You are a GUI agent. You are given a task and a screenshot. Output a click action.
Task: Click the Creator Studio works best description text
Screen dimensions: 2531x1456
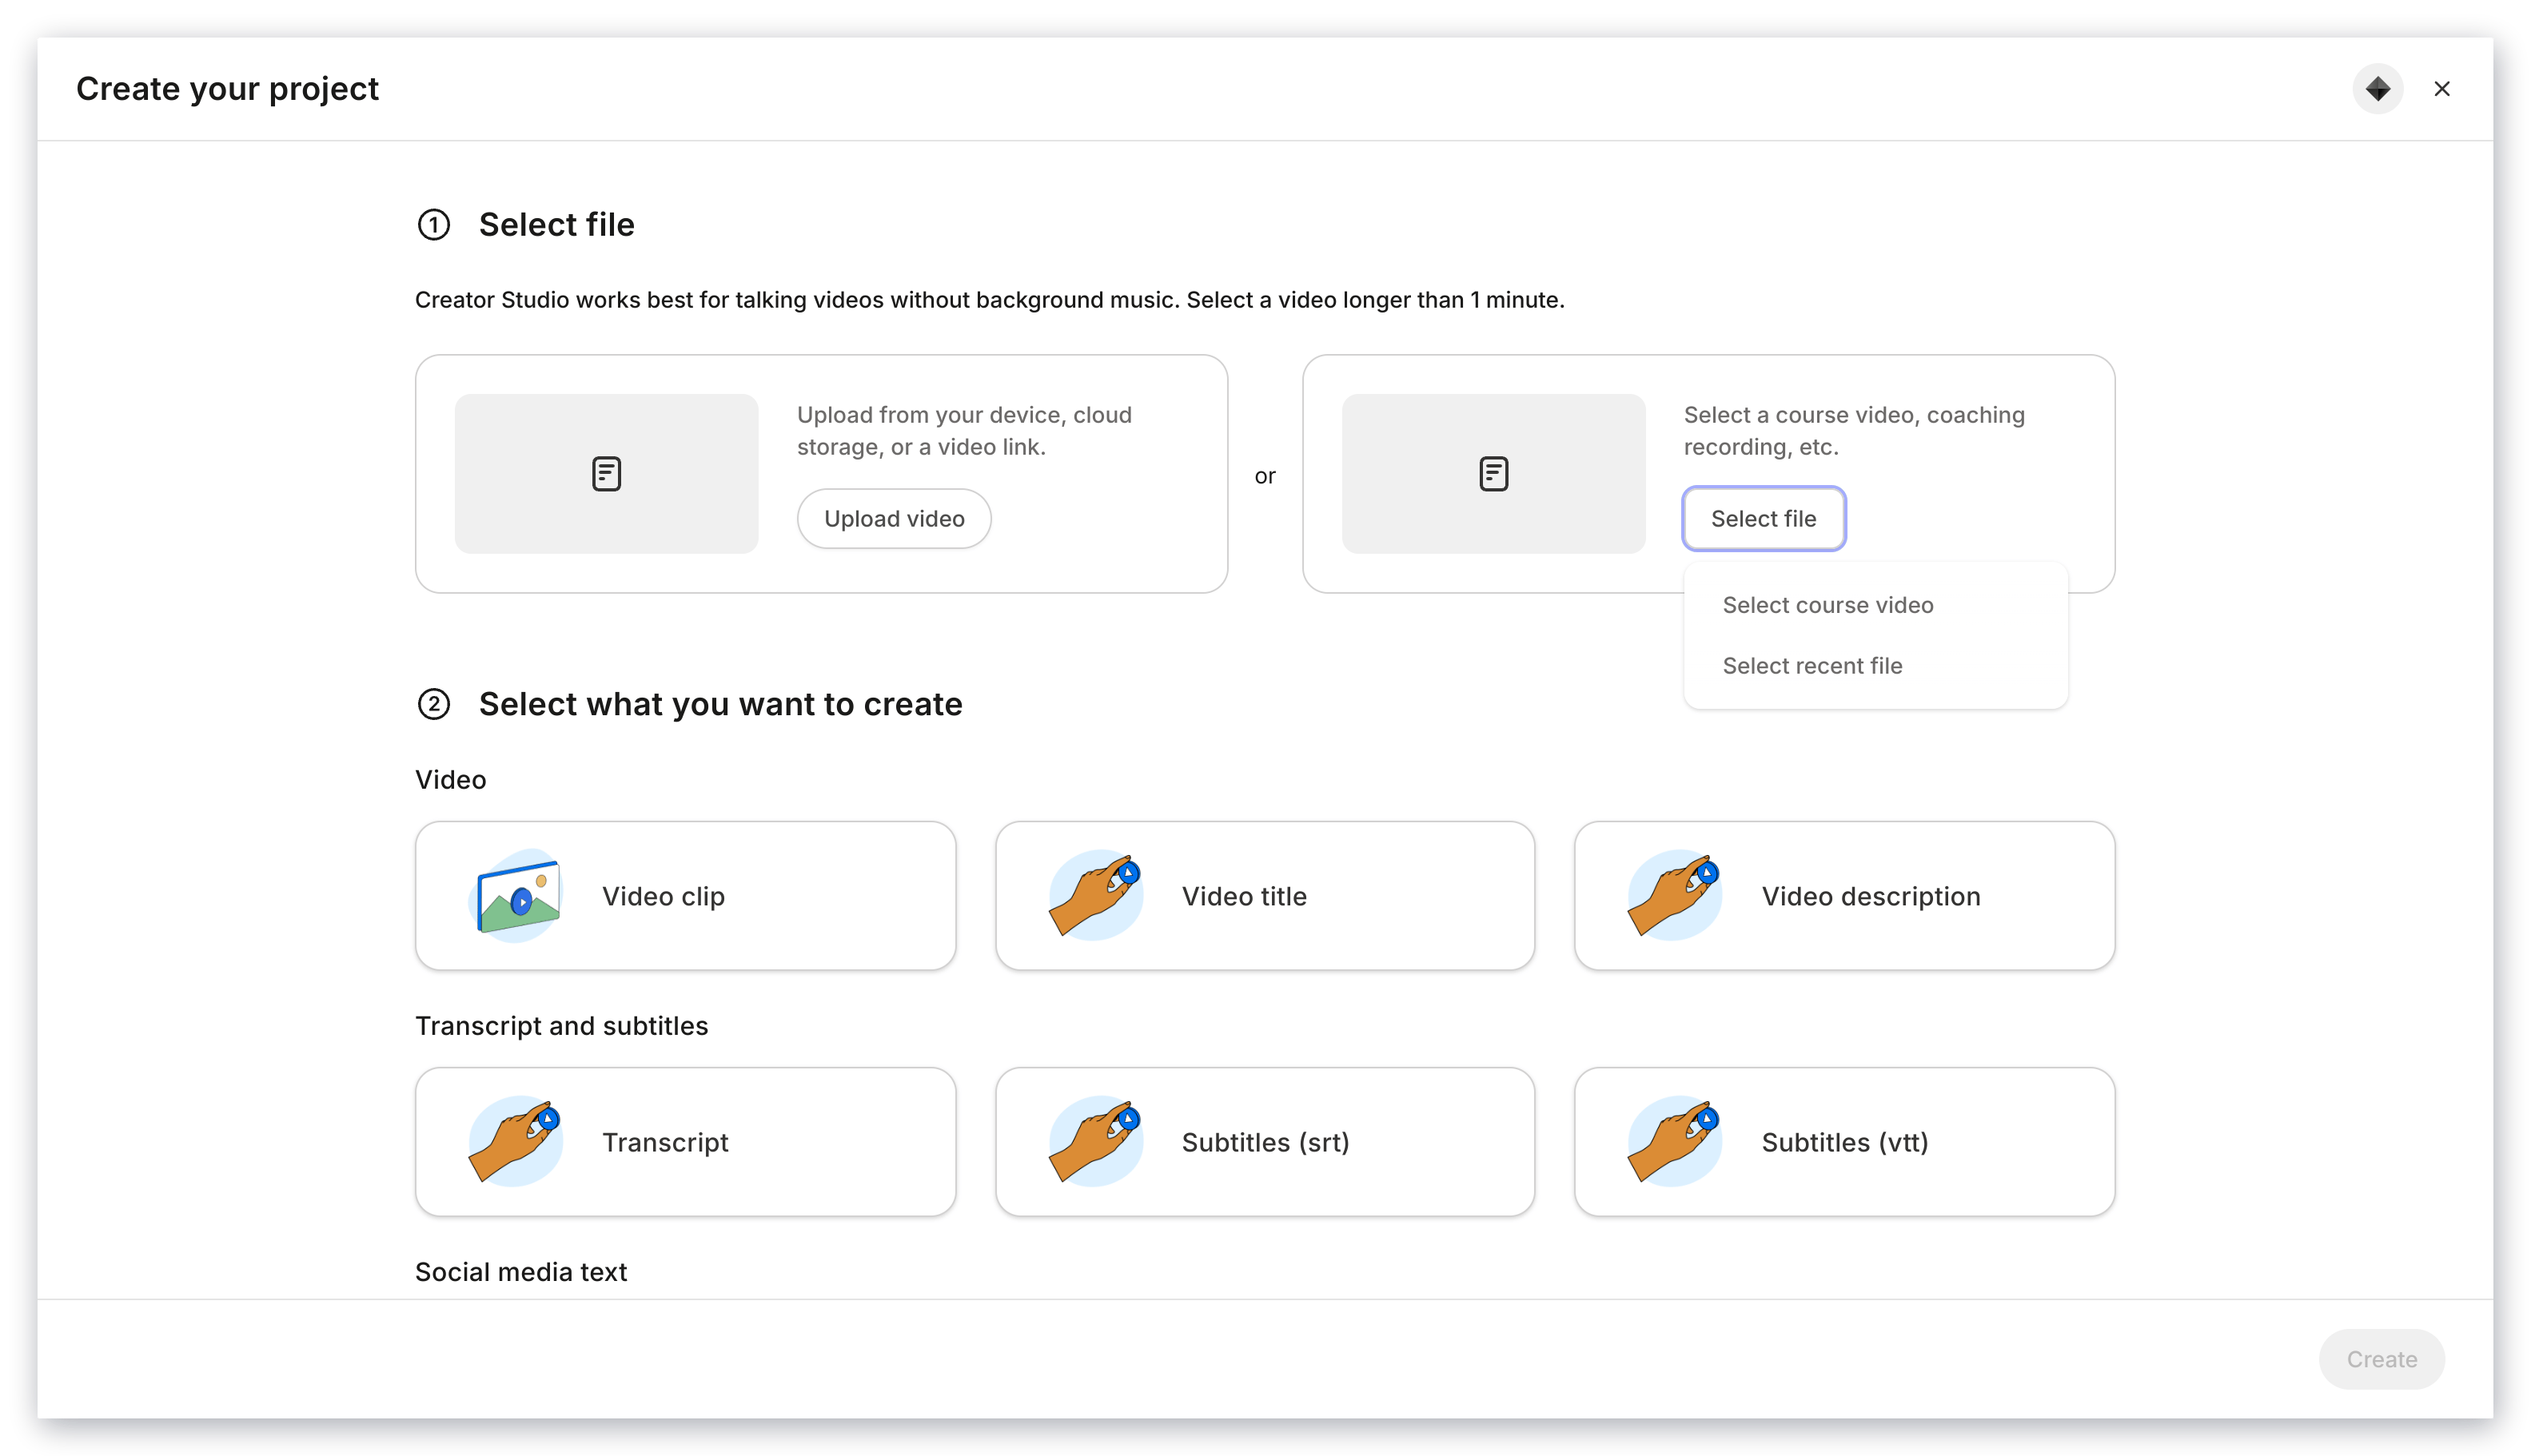coord(990,300)
